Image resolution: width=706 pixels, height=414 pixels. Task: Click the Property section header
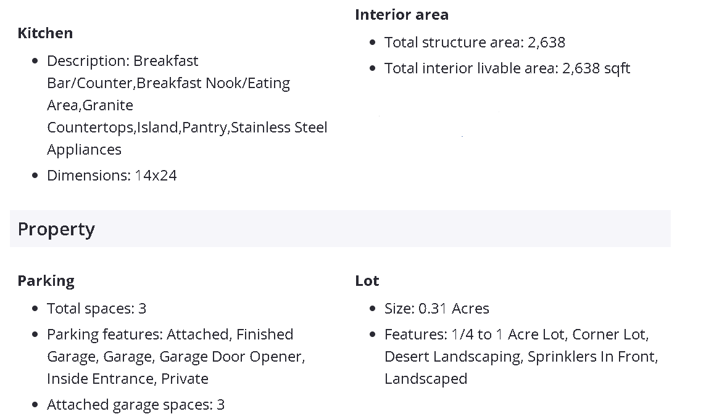pos(56,229)
